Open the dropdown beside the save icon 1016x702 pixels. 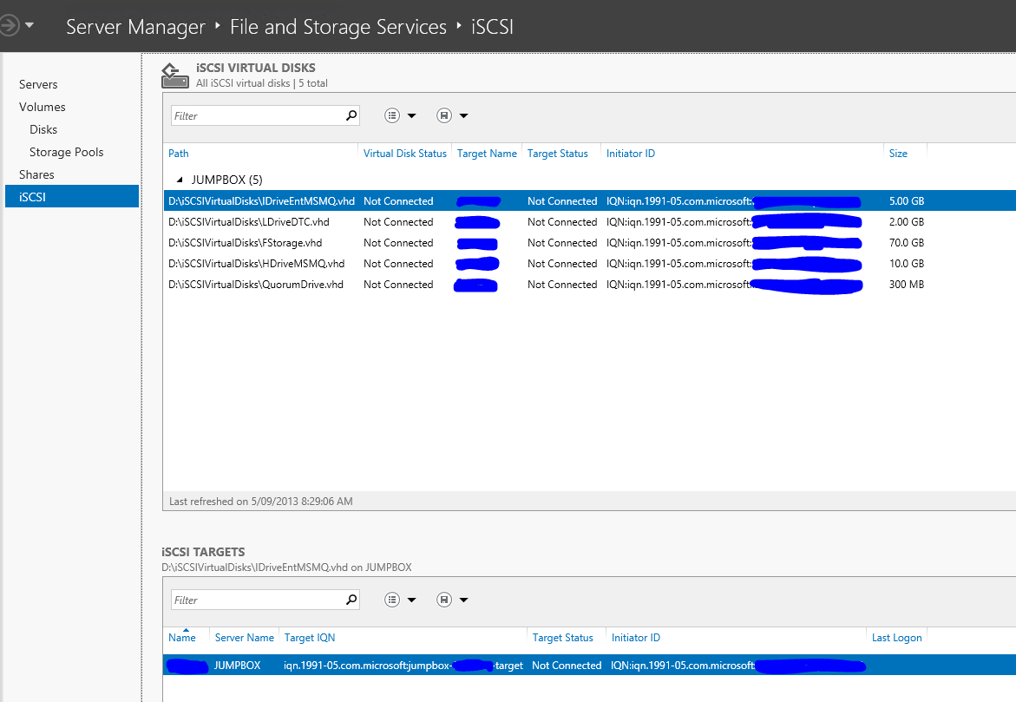point(463,115)
